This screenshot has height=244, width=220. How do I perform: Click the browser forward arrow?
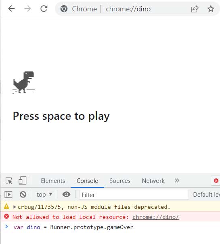click(27, 9)
